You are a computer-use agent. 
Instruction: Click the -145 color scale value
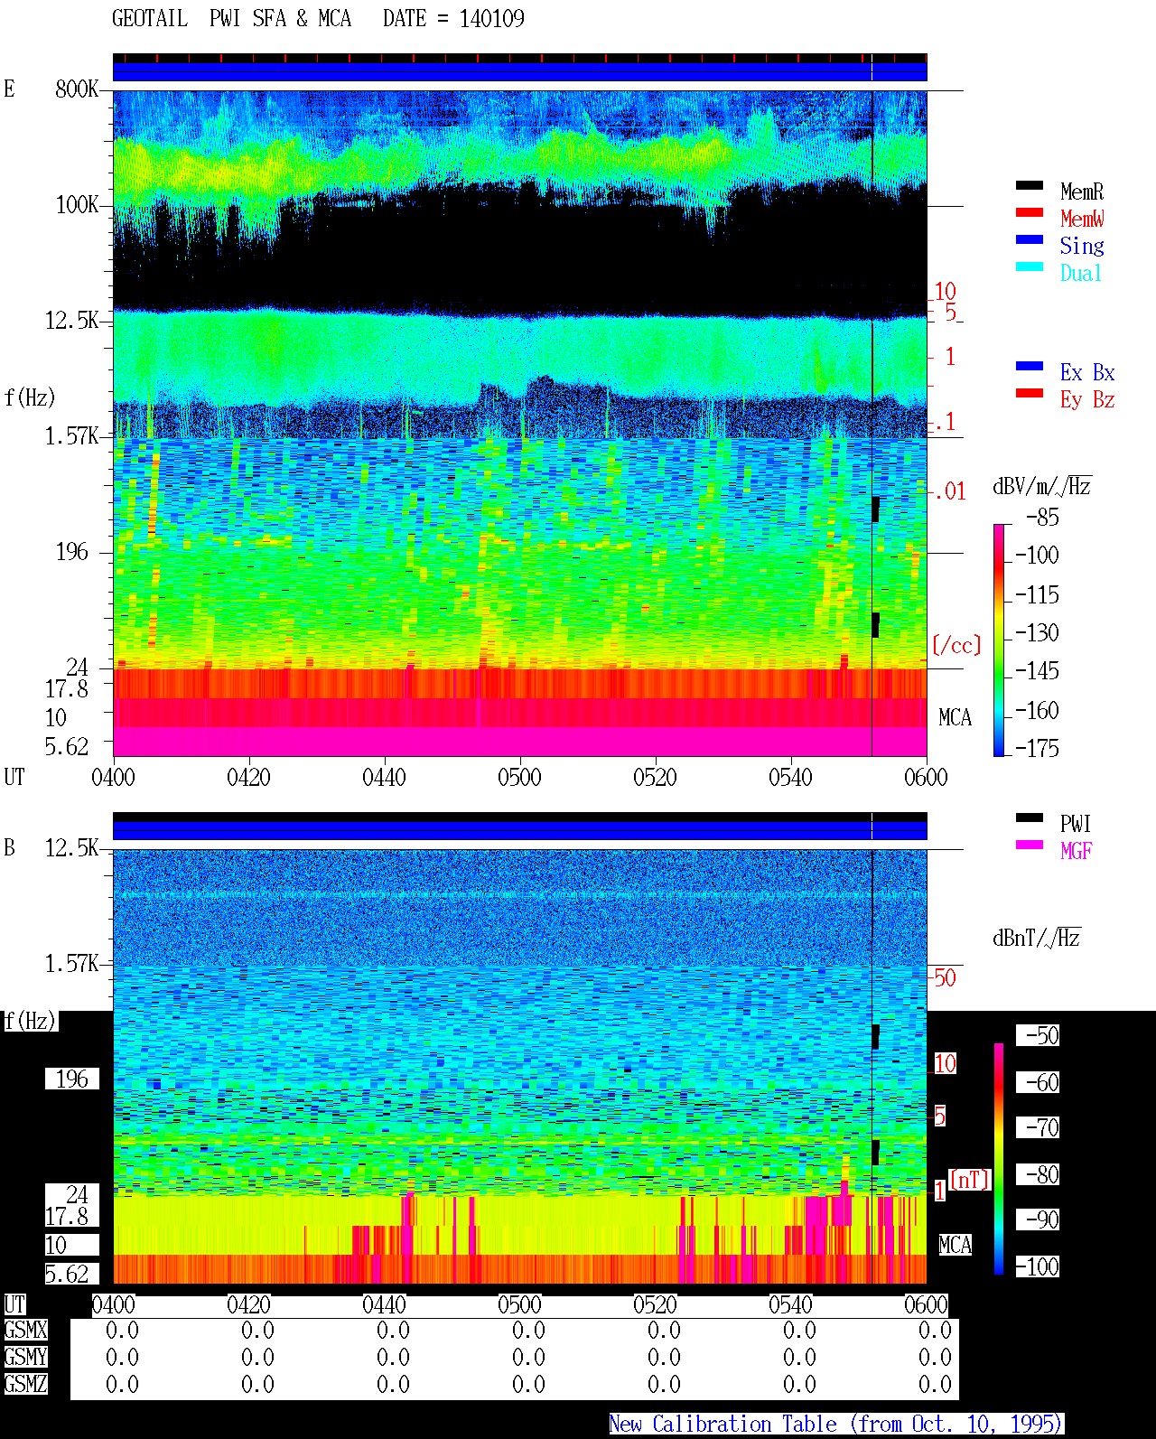pos(1037,671)
